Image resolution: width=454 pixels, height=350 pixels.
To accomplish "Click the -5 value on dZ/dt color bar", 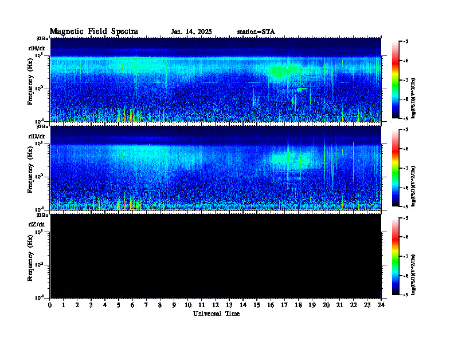I will (406, 218).
